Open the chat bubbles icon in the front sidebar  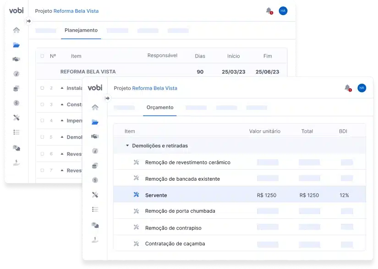[x=95, y=224]
